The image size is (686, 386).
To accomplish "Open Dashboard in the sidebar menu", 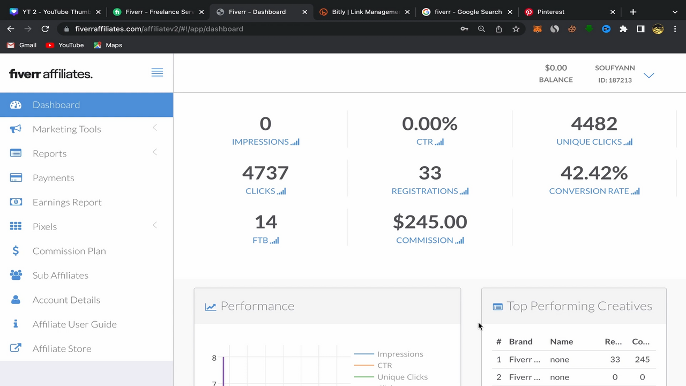I will [86, 105].
